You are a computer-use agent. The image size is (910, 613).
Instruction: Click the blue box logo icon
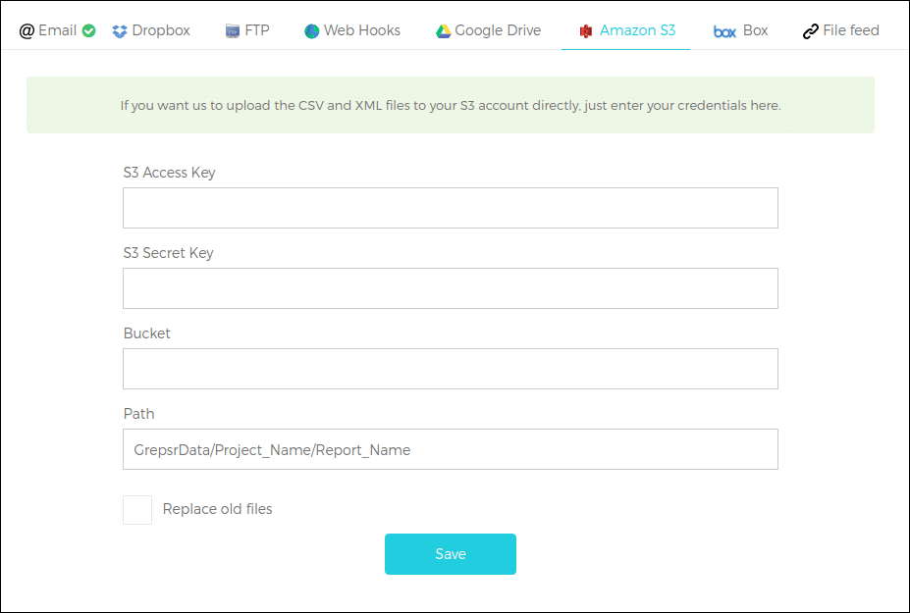[724, 32]
